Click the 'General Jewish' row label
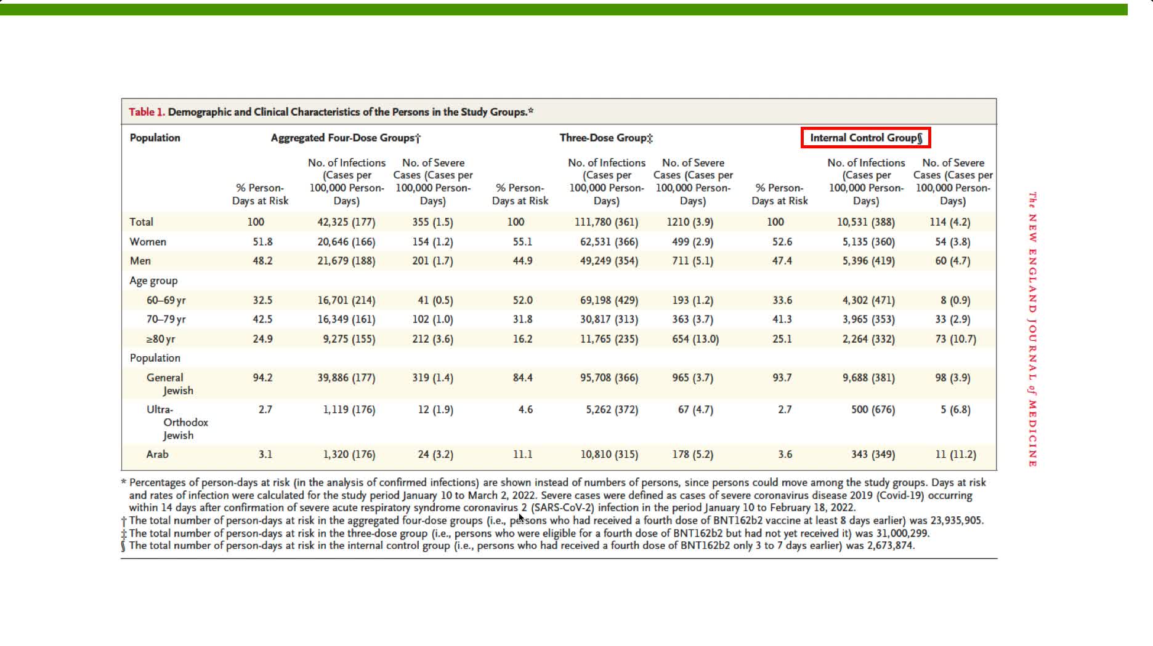The width and height of the screenshot is (1153, 646). coord(169,384)
